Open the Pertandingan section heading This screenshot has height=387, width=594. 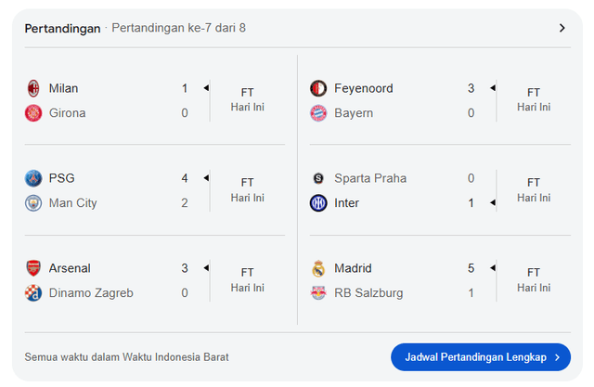coord(62,28)
